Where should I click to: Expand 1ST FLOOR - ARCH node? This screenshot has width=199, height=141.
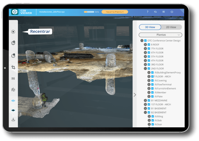point(145,104)
